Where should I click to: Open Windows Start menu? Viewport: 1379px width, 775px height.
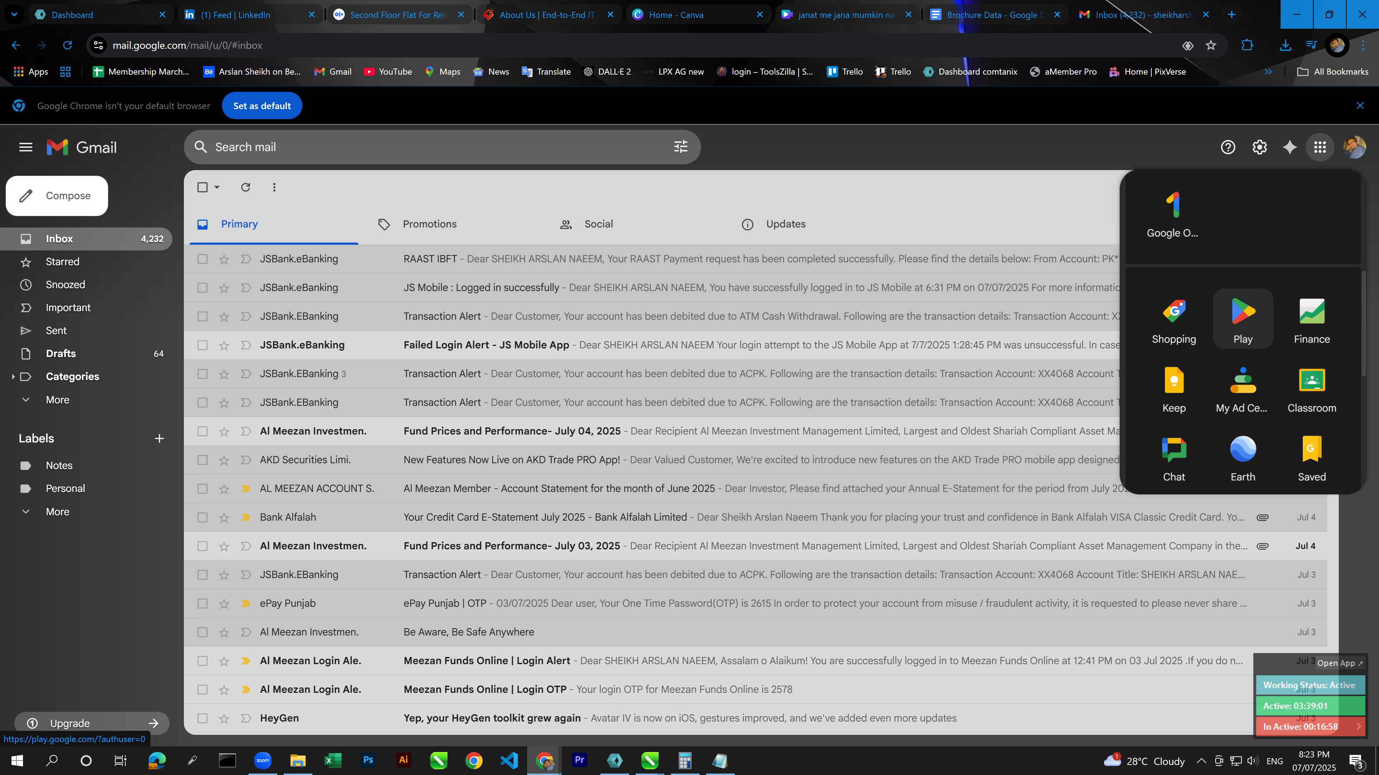17,761
